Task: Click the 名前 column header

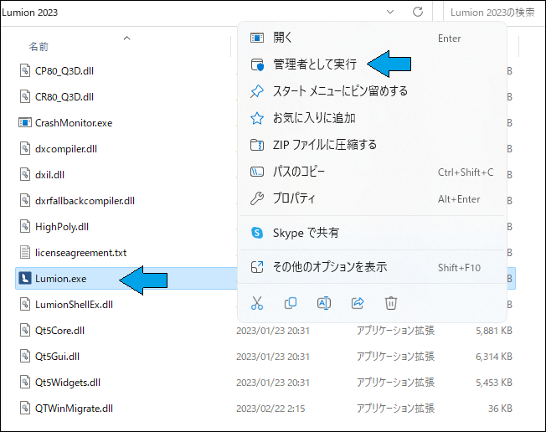Action: point(39,47)
